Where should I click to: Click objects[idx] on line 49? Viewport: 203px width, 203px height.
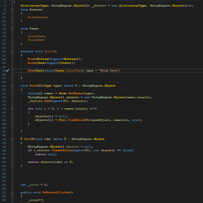pyautogui.click(x=51, y=162)
